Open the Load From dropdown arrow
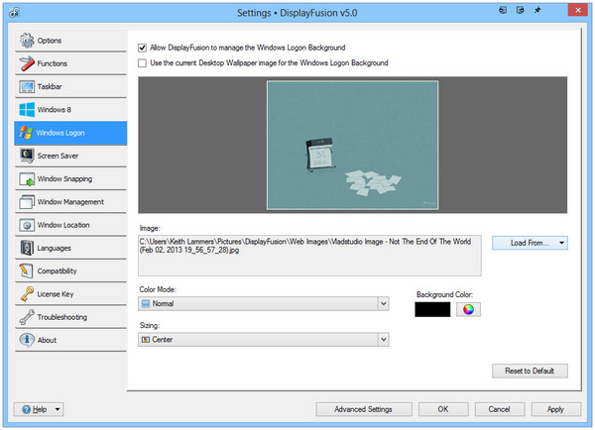The image size is (595, 430). [561, 243]
